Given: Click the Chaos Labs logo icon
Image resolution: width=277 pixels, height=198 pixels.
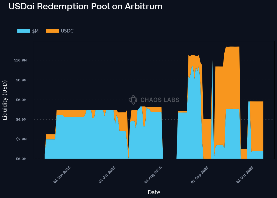Looking at the screenshot, I should [x=133, y=100].
